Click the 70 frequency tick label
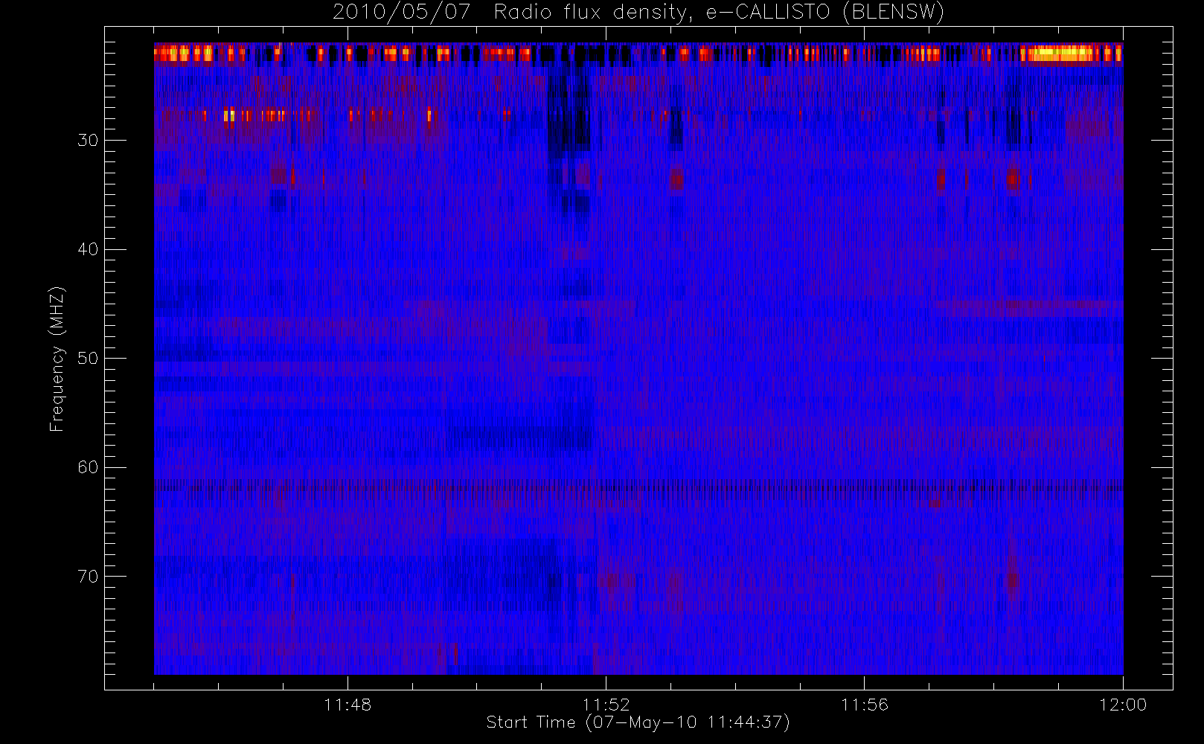1204x744 pixels. [88, 577]
